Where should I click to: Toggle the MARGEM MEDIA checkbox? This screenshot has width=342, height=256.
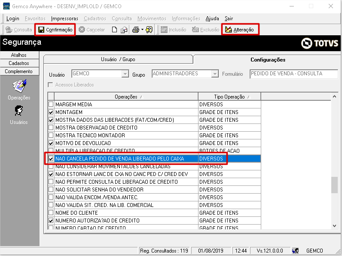pyautogui.click(x=51, y=104)
